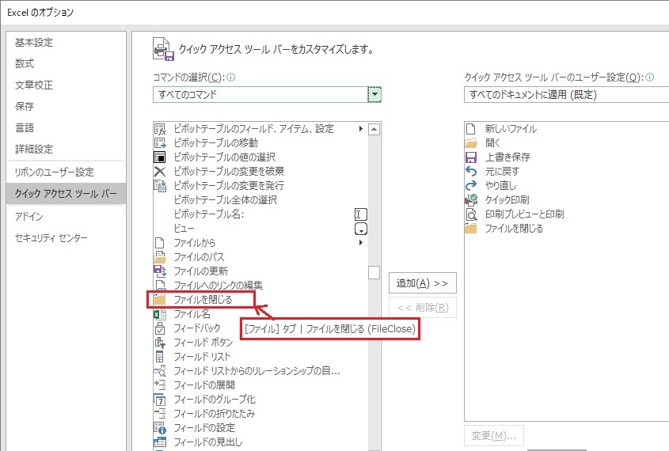Switch to リボンのユーザー設定
The height and width of the screenshot is (451, 669).
54,172
